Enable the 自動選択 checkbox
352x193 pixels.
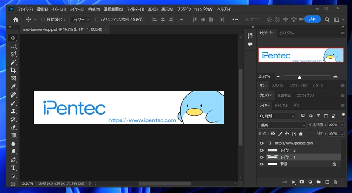tap(43, 19)
